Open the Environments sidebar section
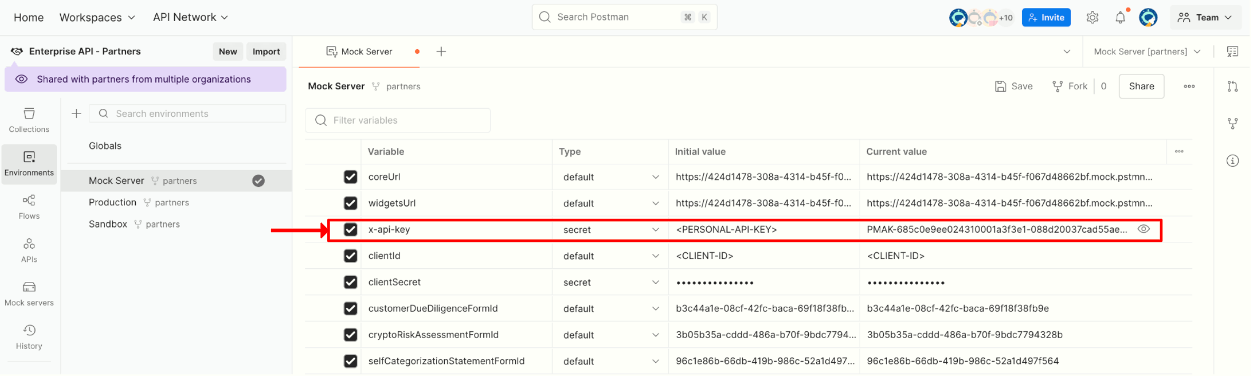 (29, 164)
